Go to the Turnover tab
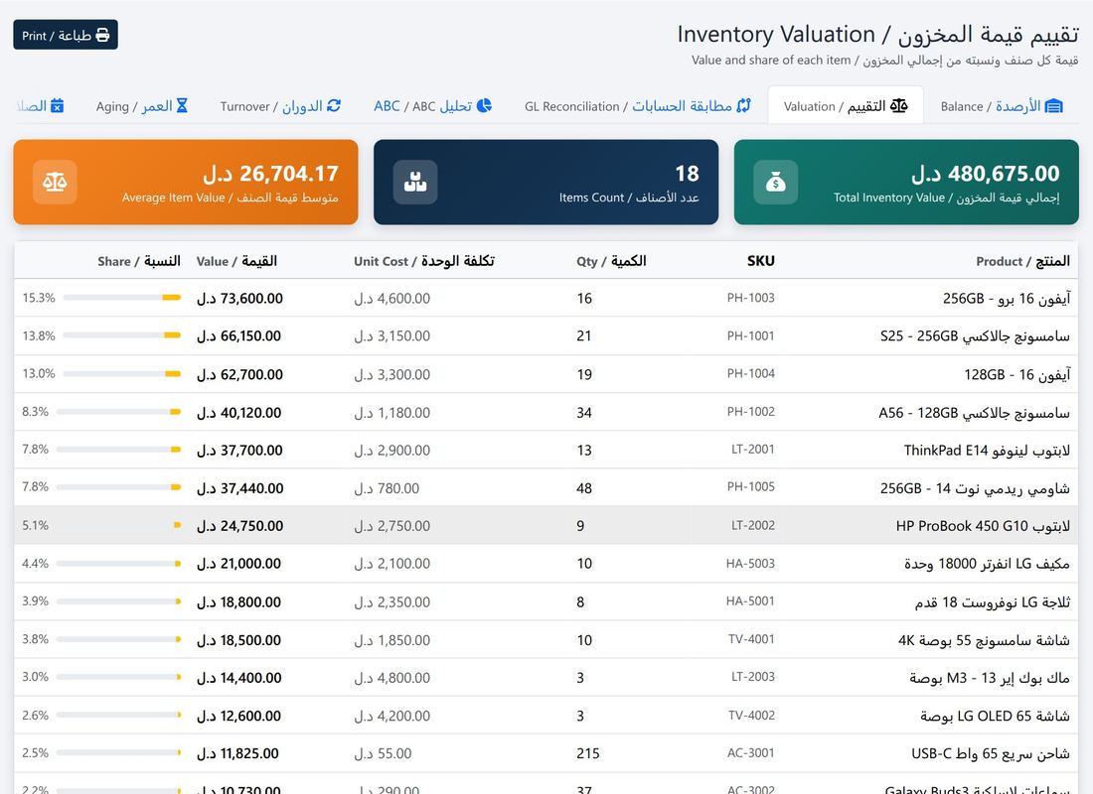Viewport: 1093px width, 794px height. click(280, 106)
